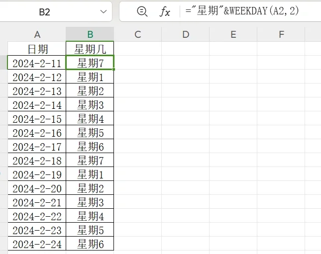Click 星期2 next to 2024-2-13
Screen dimensions: 321x254
(x=90, y=90)
